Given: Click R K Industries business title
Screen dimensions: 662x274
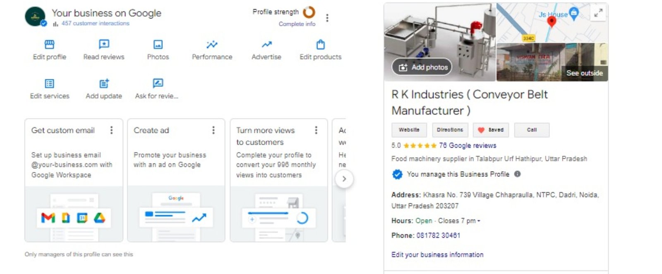Looking at the screenshot, I should tap(469, 102).
